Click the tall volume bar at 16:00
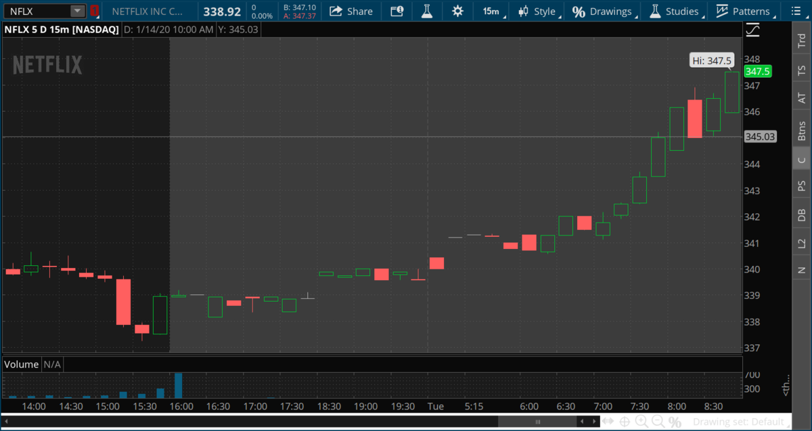Screen dimensions: 812x431 click(179, 385)
